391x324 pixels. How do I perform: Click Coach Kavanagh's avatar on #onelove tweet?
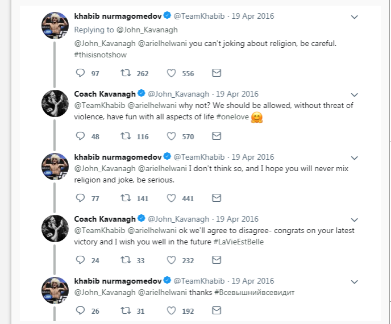[x=56, y=104]
